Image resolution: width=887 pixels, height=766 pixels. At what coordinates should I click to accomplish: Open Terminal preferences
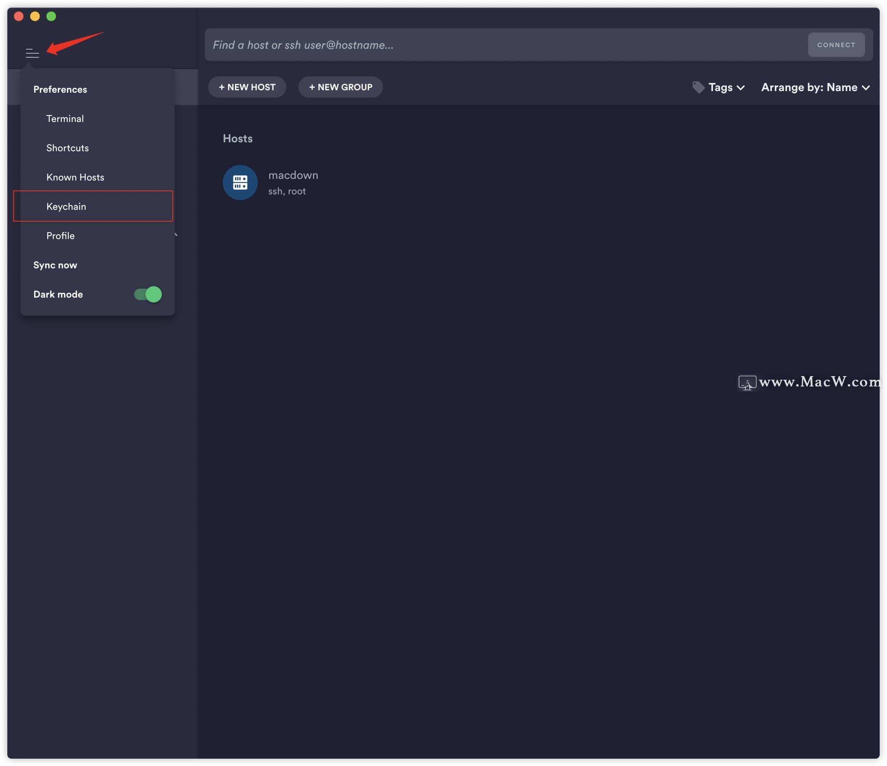65,119
